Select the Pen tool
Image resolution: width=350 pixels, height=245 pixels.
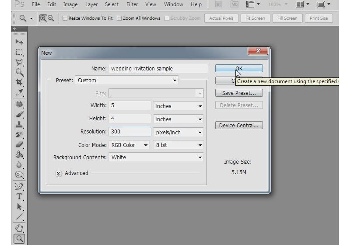19,186
